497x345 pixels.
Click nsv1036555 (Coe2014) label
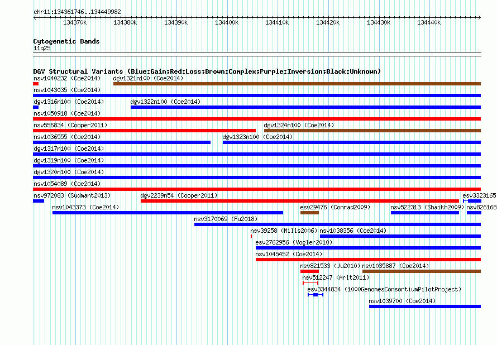[x=67, y=137]
